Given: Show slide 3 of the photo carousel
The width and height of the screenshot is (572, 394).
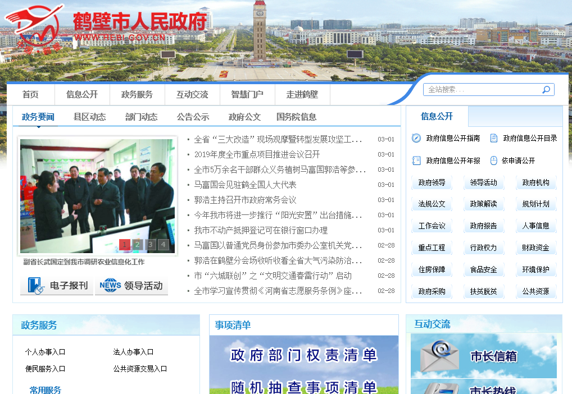Looking at the screenshot, I should tap(150, 245).
